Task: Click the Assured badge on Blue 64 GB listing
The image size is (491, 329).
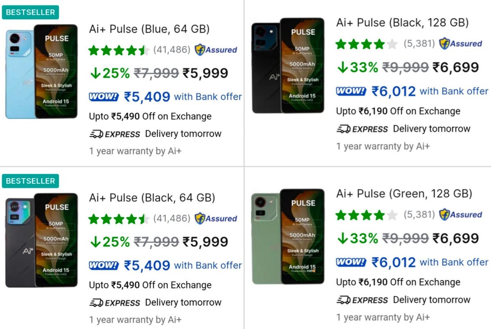Action: tap(216, 50)
